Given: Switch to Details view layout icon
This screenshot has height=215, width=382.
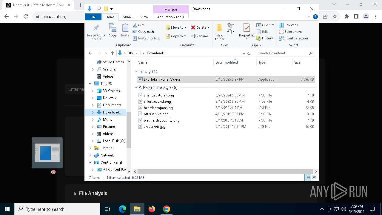Looking at the screenshot, I should [x=308, y=178].
